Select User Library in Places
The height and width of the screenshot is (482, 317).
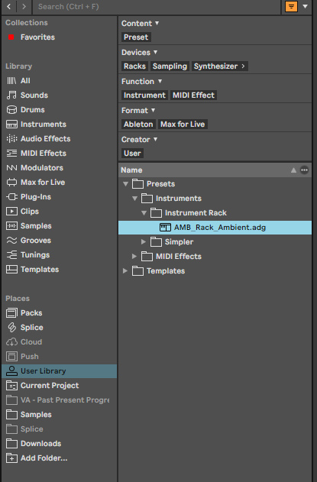[x=60, y=371]
